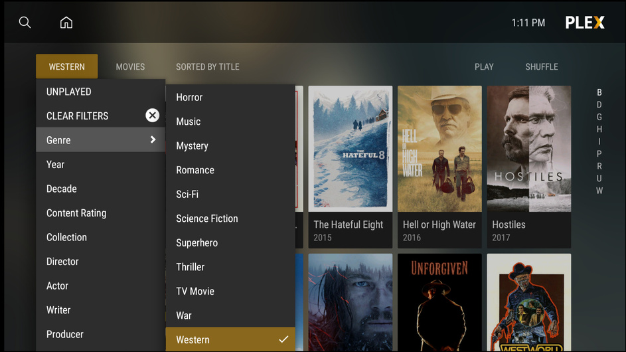
Task: Open the Writer filter
Action: pyautogui.click(x=101, y=310)
